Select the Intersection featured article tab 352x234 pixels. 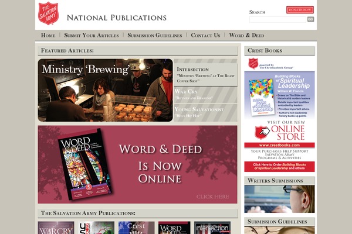point(206,74)
